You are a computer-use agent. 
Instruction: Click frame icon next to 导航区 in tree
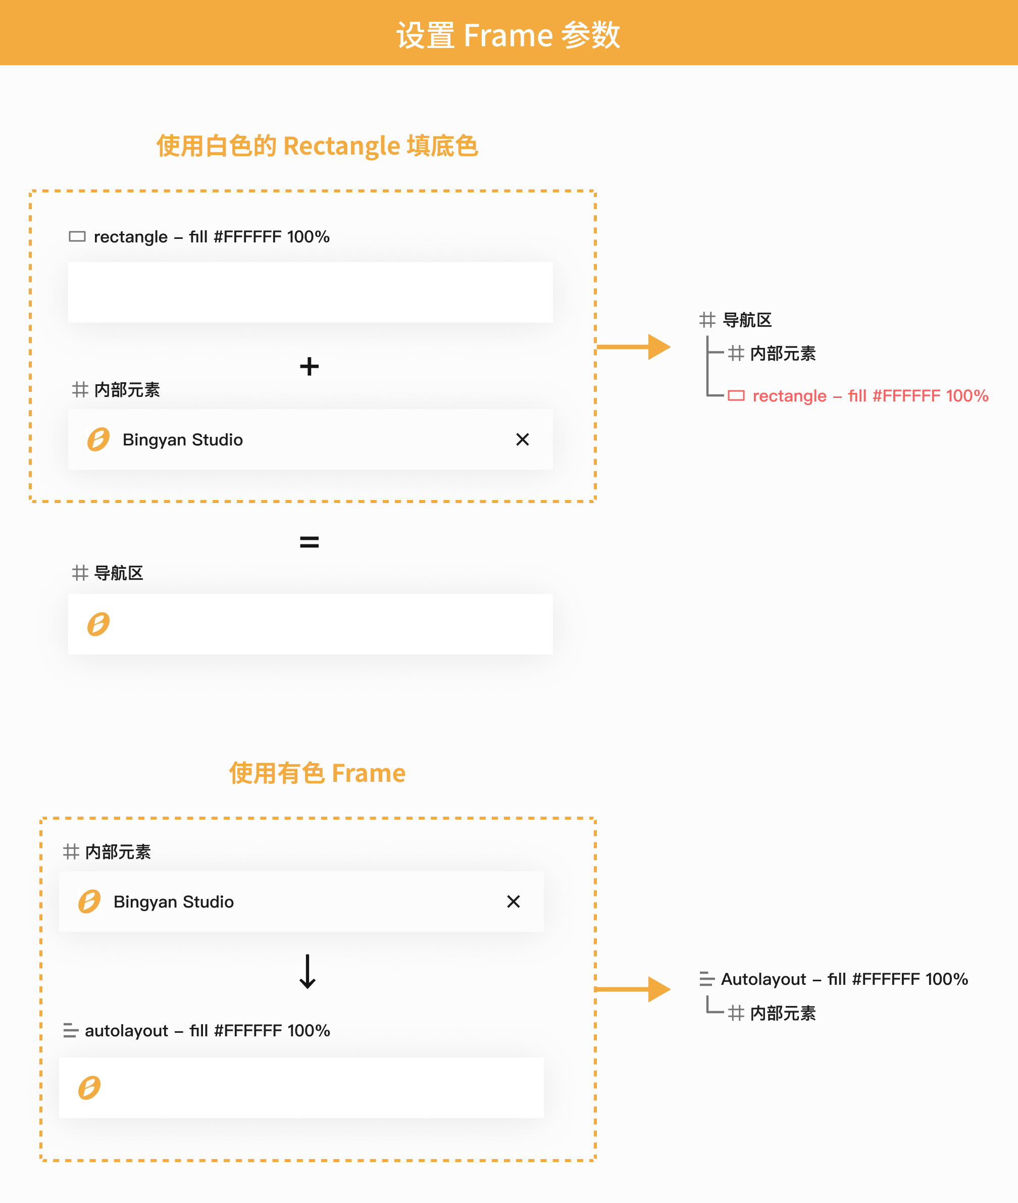coord(707,320)
